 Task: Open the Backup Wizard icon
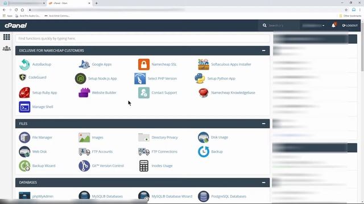tap(24, 165)
